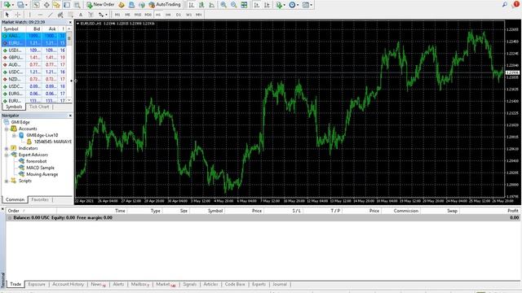The image size is (522, 293).
Task: Select the Horizontal Line drawing tool
Action: coord(40,15)
